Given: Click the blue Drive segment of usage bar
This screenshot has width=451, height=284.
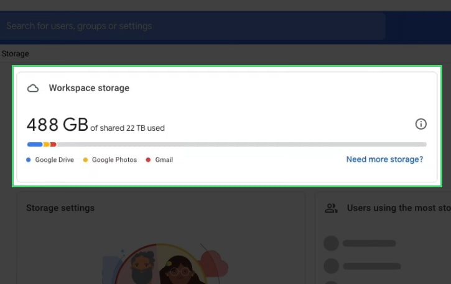Looking at the screenshot, I should point(35,144).
